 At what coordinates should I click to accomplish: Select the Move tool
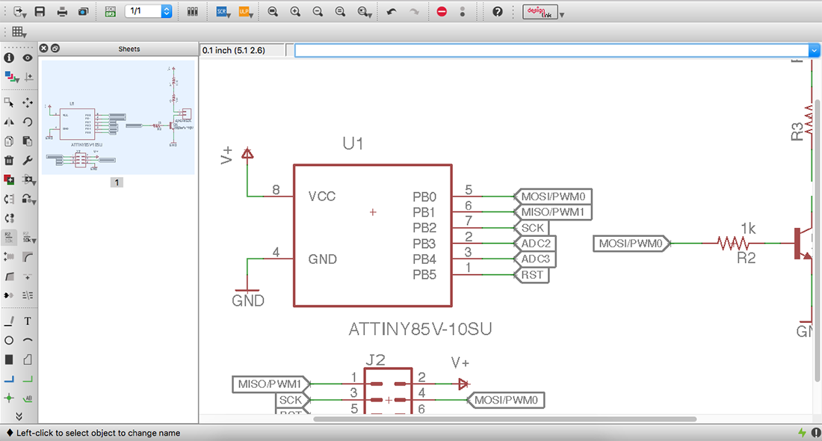pos(28,102)
